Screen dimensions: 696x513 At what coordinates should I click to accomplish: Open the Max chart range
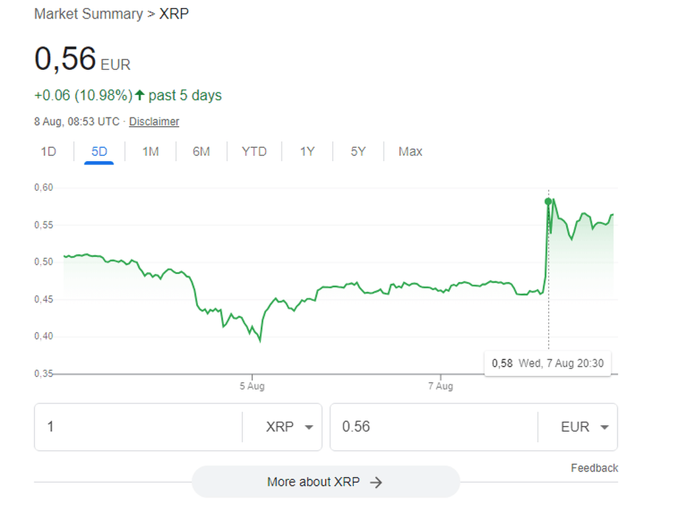click(410, 152)
